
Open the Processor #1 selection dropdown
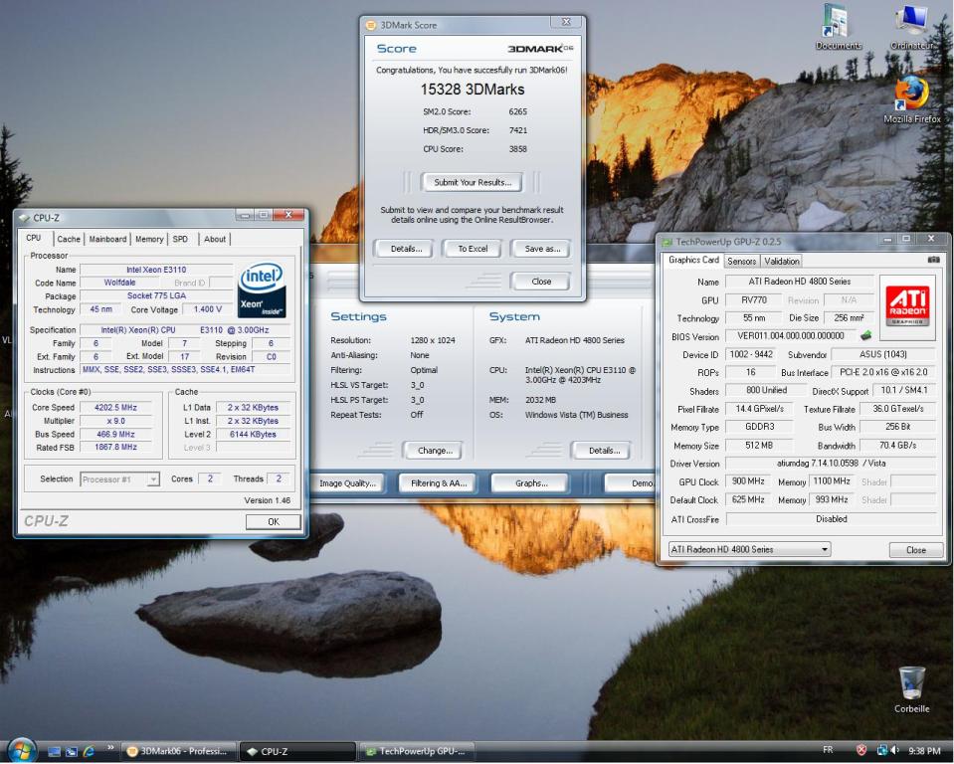119,479
